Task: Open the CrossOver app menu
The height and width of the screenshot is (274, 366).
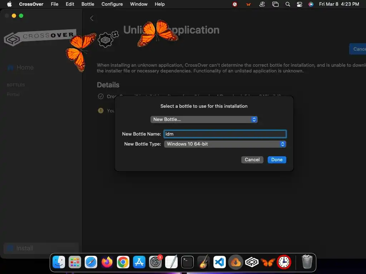Action: (x=31, y=4)
